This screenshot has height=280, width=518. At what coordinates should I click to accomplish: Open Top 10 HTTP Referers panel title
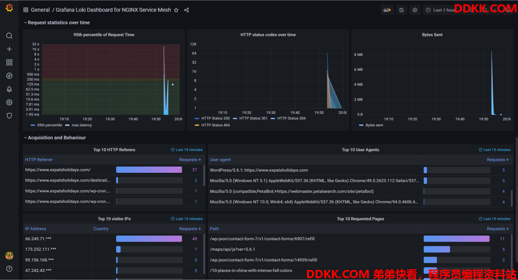114,150
